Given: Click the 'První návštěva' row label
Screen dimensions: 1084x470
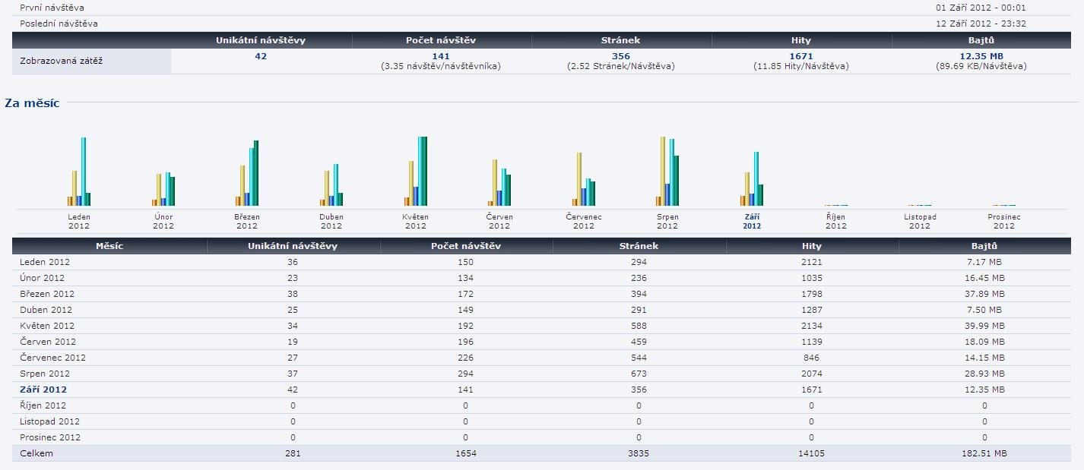Looking at the screenshot, I should (52, 8).
